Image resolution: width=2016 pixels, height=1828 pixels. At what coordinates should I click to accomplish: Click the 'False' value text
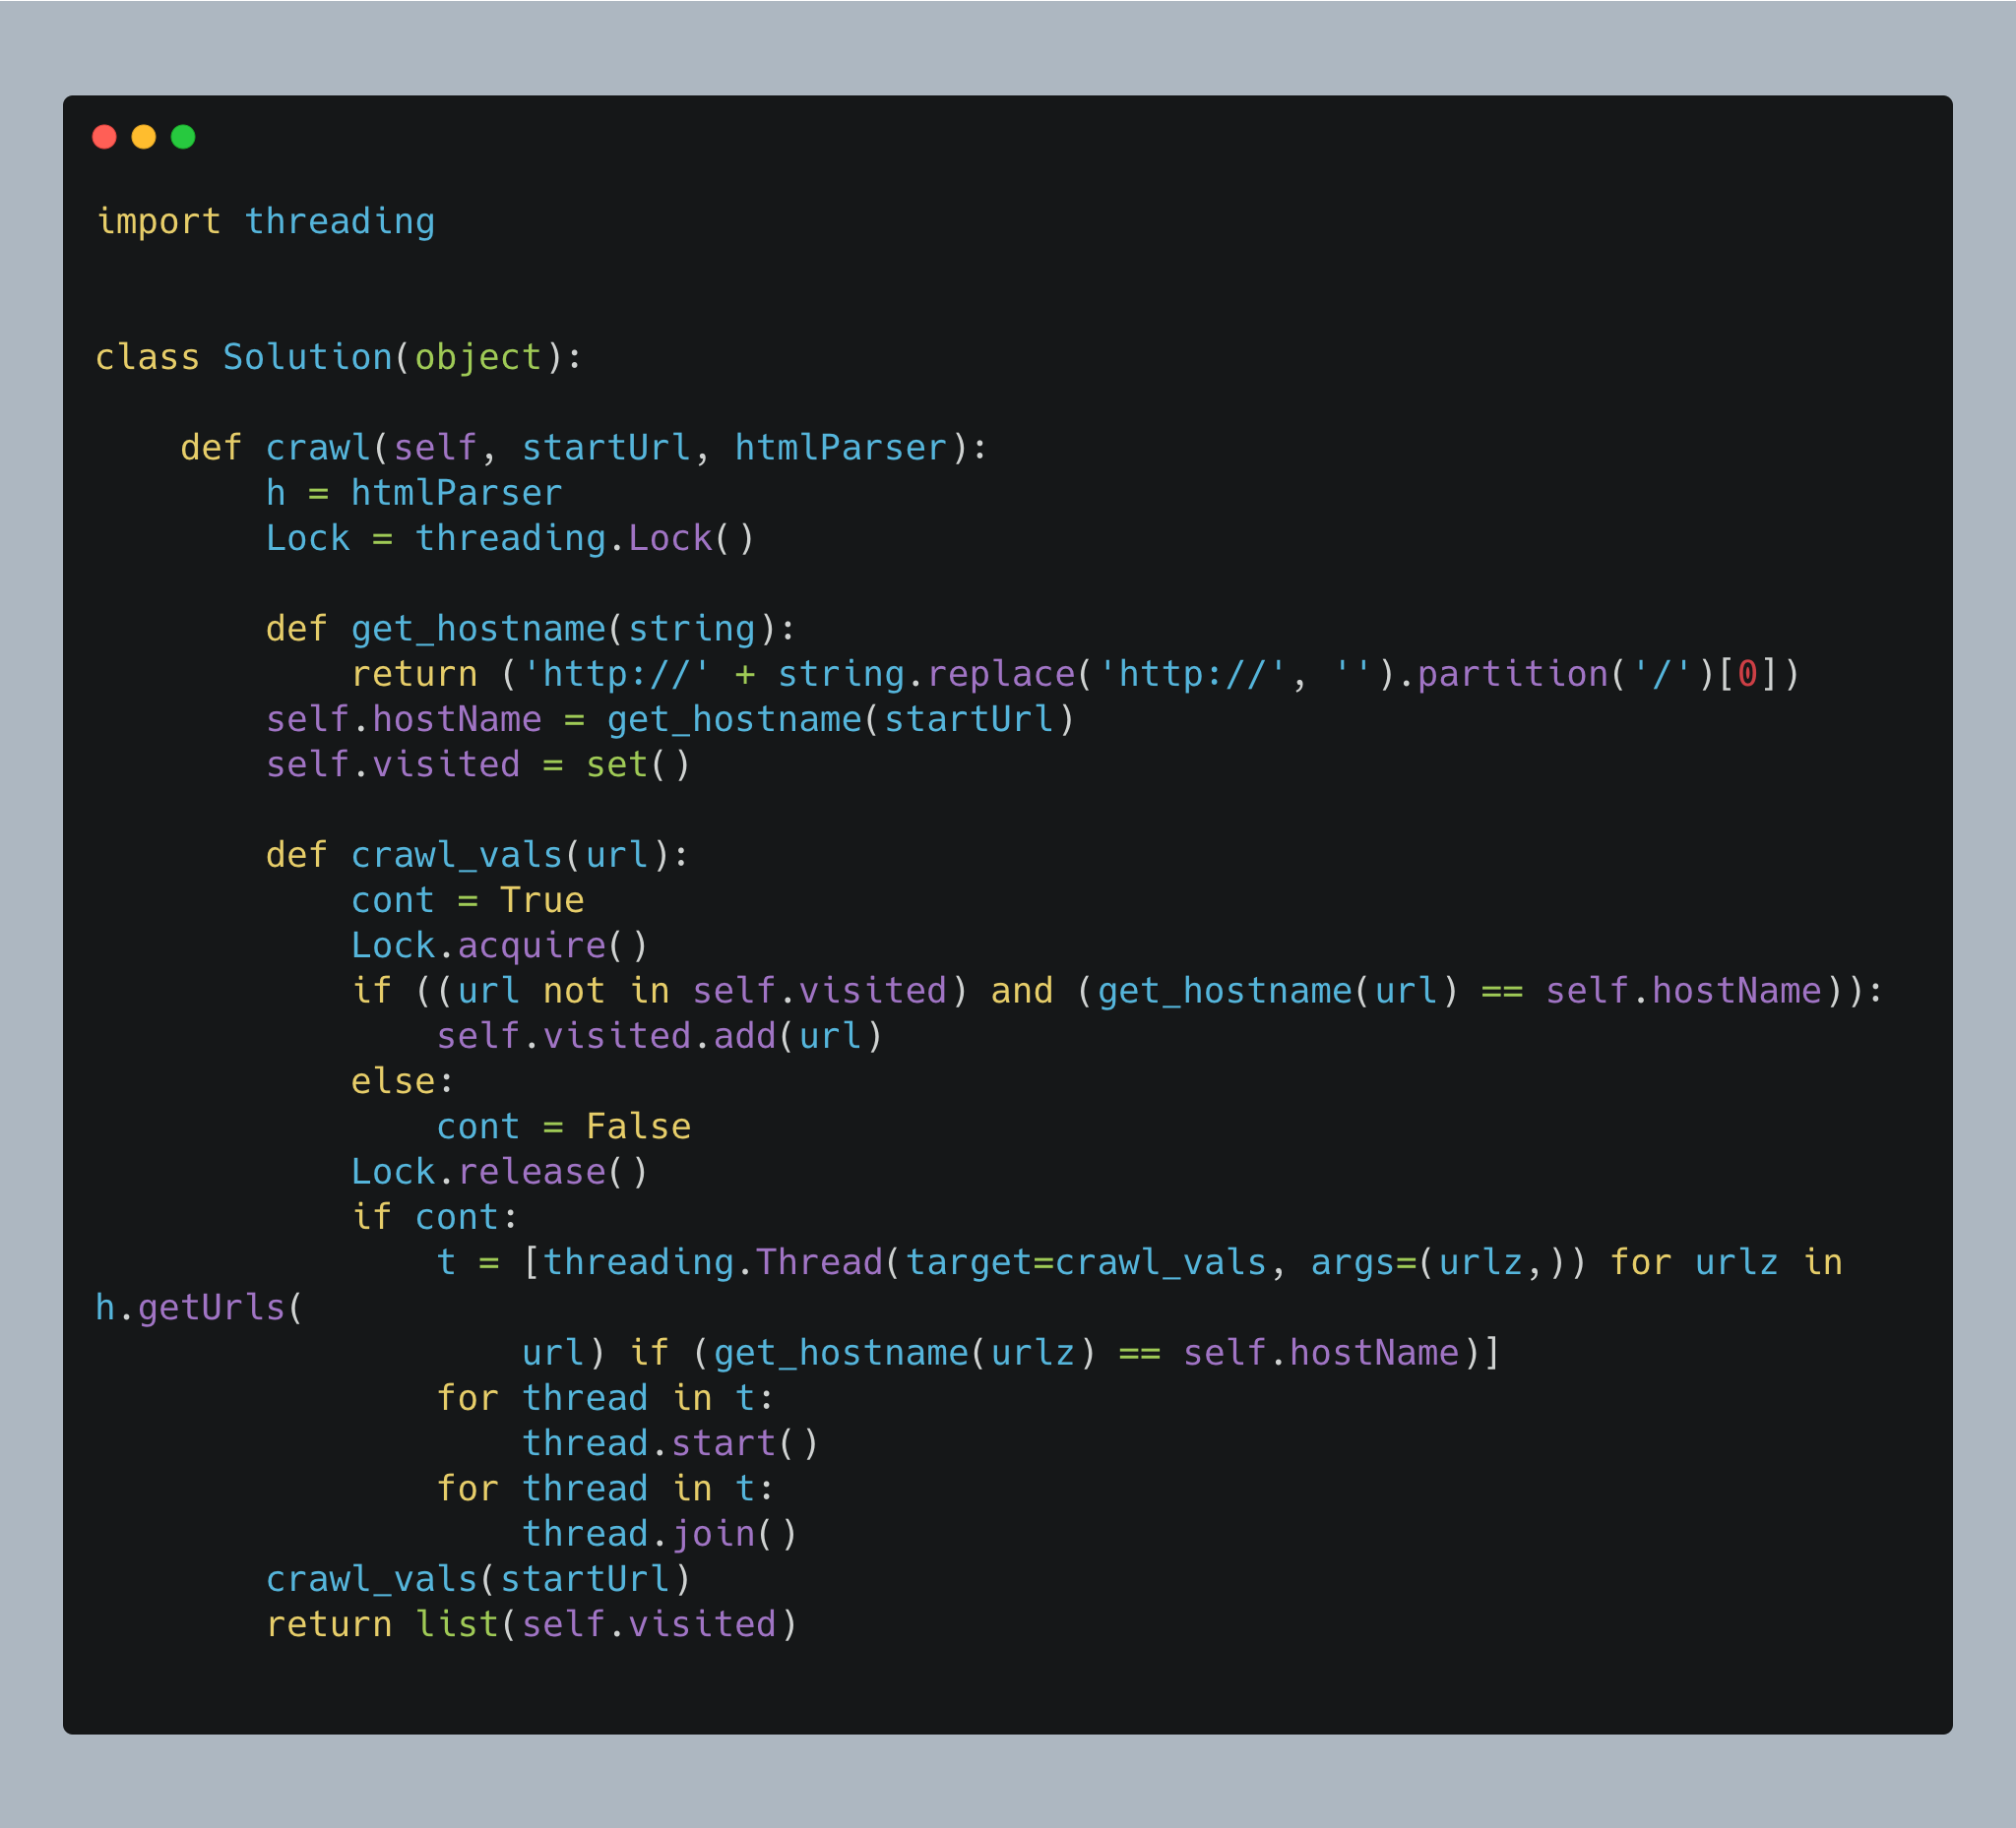pyautogui.click(x=638, y=1127)
